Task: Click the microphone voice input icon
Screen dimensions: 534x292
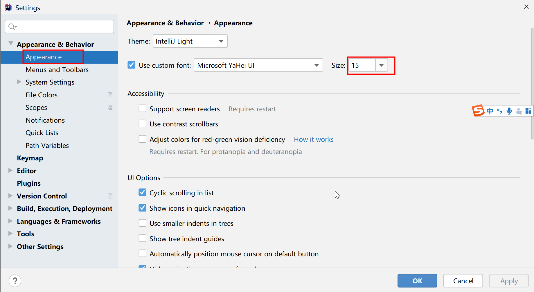Action: tap(509, 111)
